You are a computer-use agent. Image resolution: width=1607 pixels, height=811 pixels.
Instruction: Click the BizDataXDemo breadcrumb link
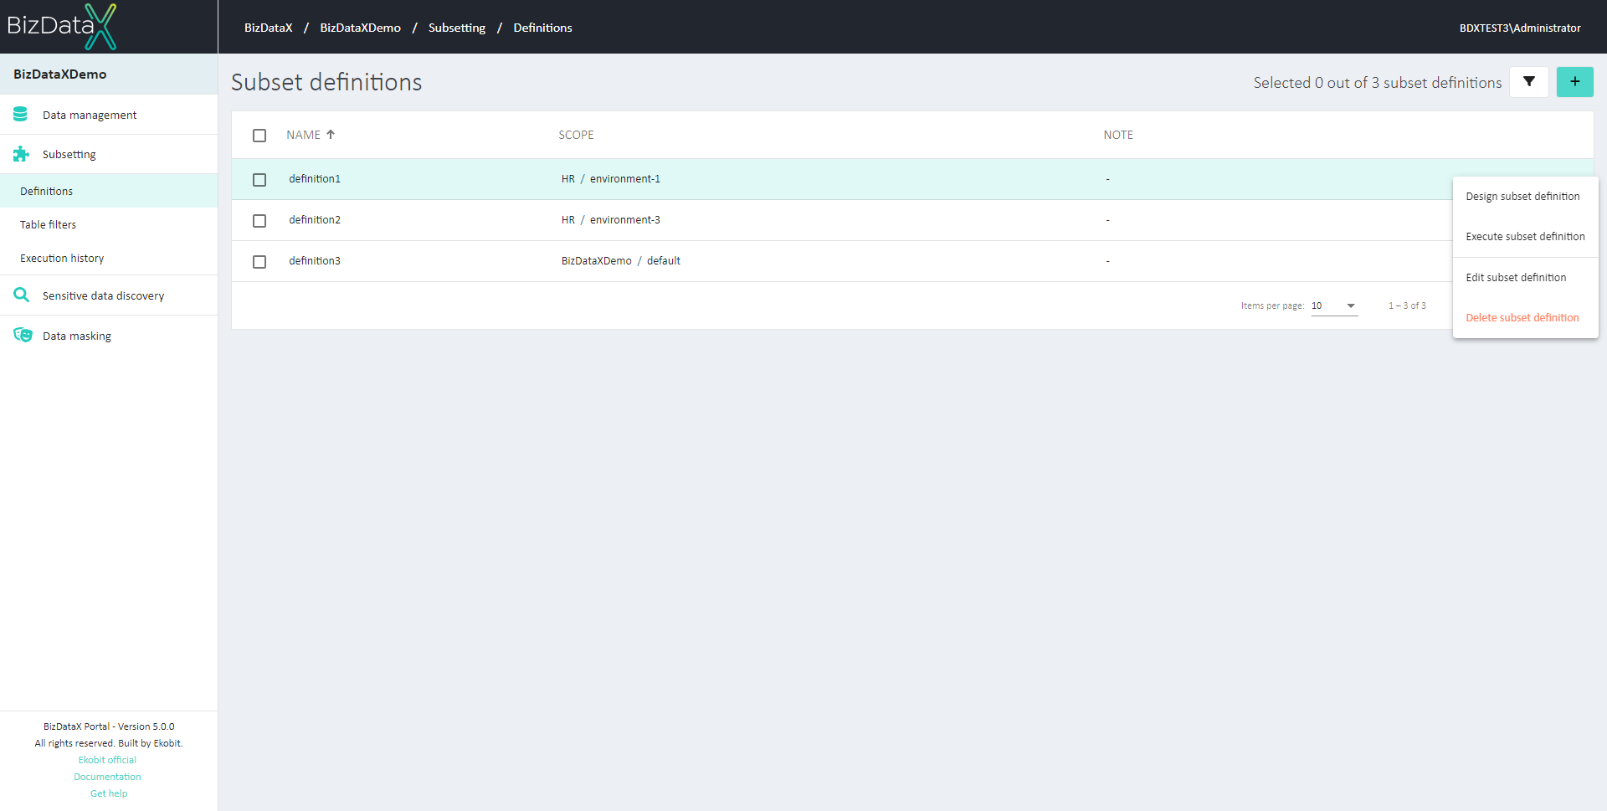click(x=360, y=28)
